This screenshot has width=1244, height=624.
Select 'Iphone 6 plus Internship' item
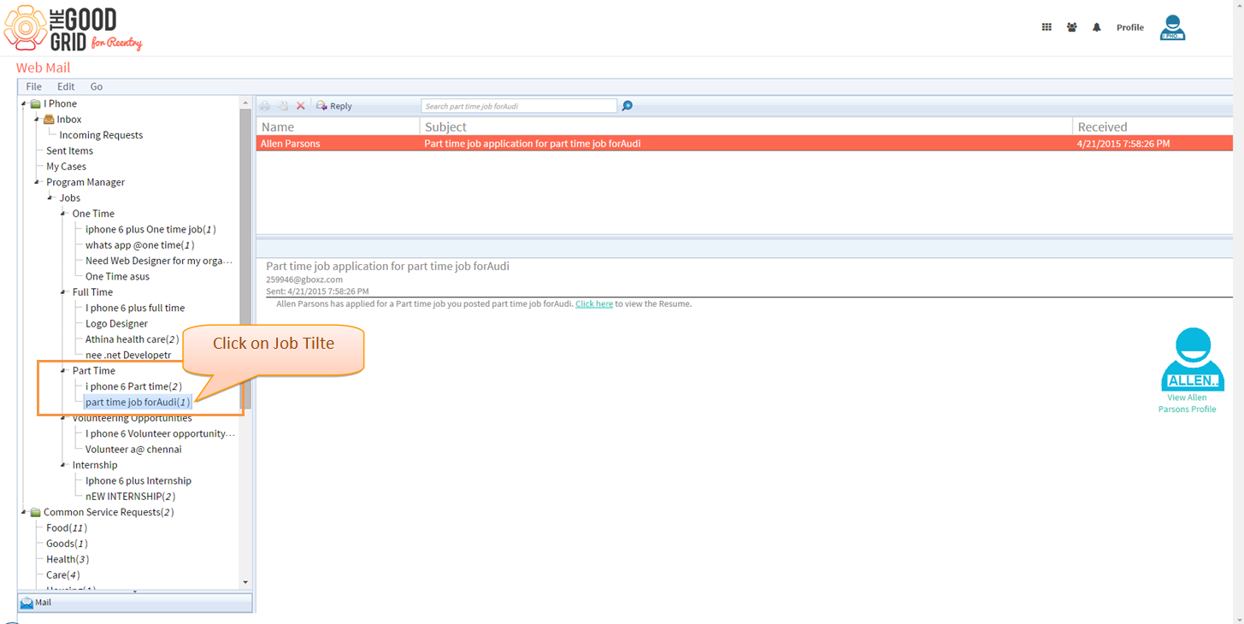click(x=139, y=481)
